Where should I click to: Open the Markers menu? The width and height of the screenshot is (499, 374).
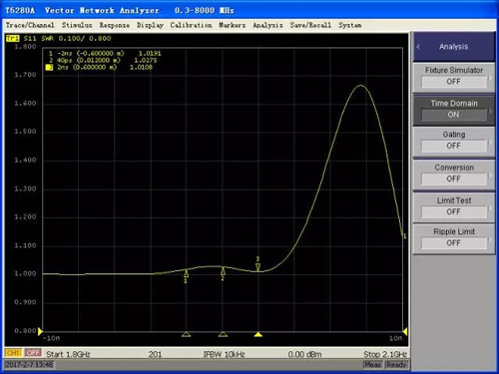[232, 25]
